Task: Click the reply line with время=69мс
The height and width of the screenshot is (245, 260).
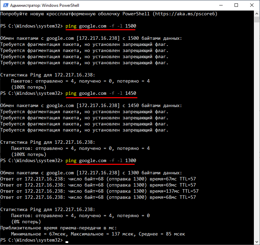Action: 98,185
